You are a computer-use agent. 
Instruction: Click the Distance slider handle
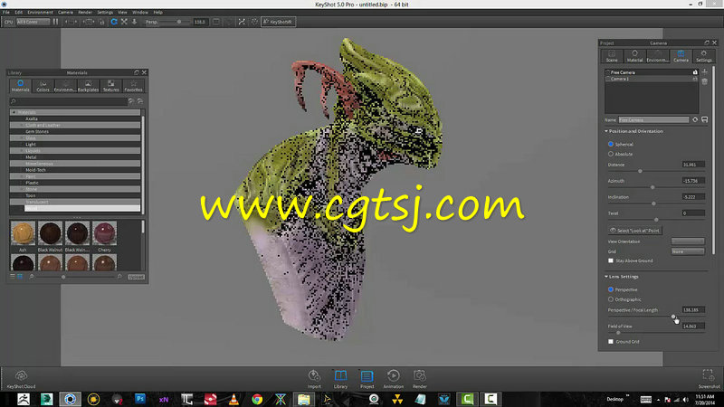click(640, 171)
